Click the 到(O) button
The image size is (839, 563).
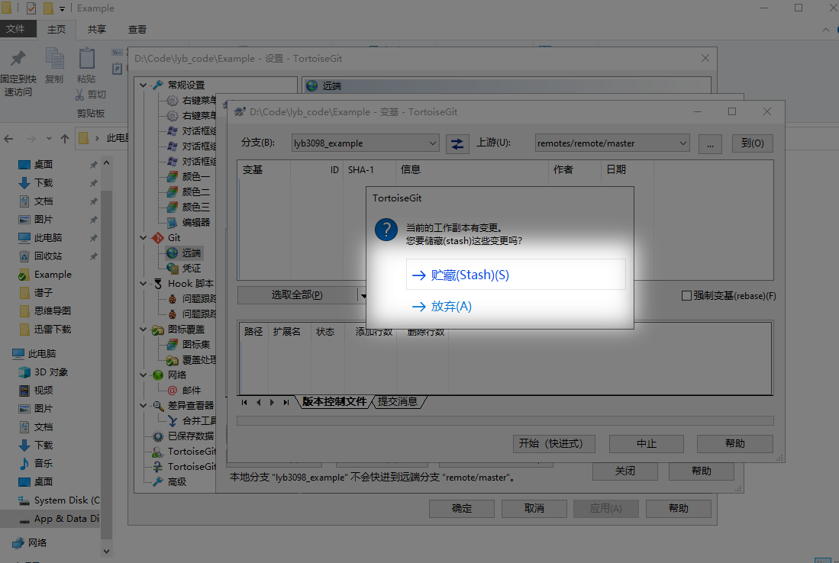752,143
